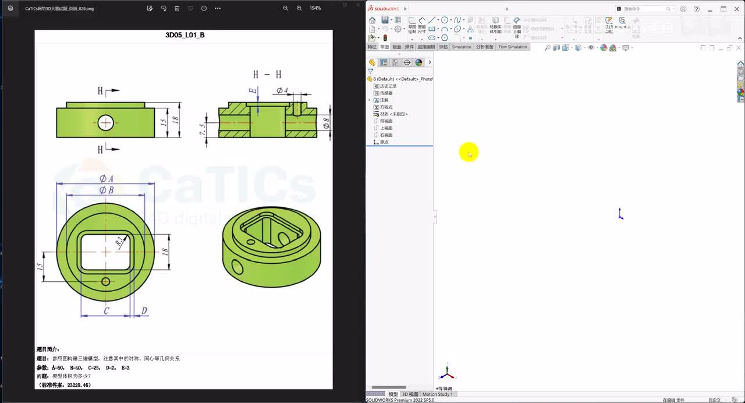Open more options menu in photo viewer
The width and height of the screenshot is (745, 403).
click(x=218, y=8)
